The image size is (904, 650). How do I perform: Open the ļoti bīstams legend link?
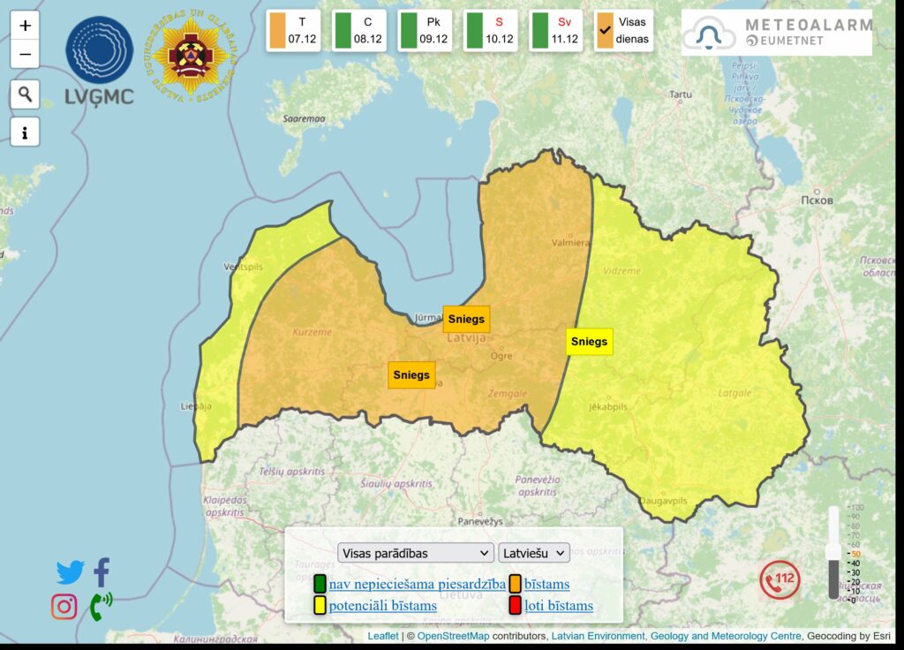558,606
